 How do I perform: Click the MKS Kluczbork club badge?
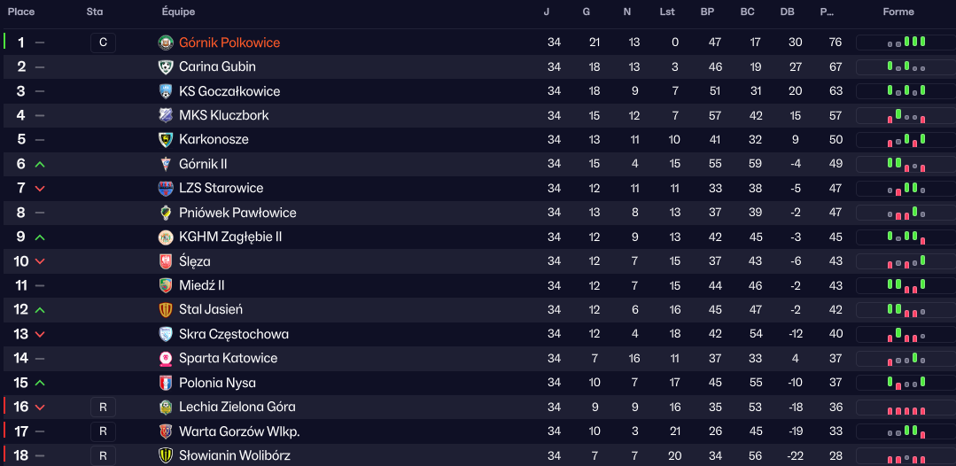pyautogui.click(x=166, y=115)
